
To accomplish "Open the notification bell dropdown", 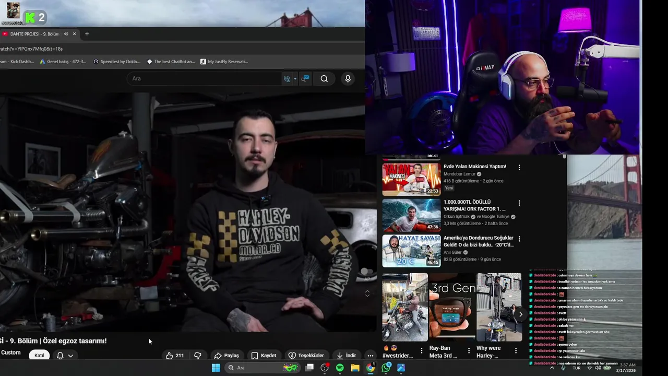I will (x=65, y=356).
